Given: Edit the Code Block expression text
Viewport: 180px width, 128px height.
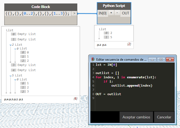Looking at the screenshot, I should point(37,14).
